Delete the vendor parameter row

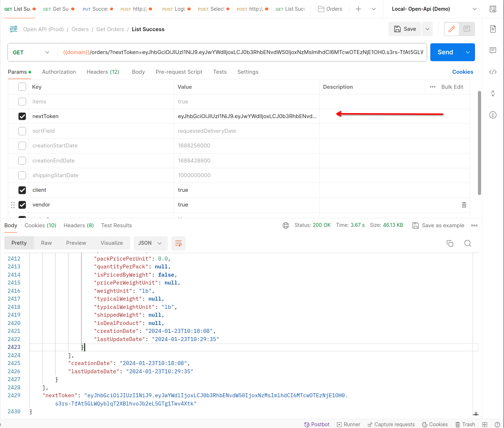click(464, 205)
